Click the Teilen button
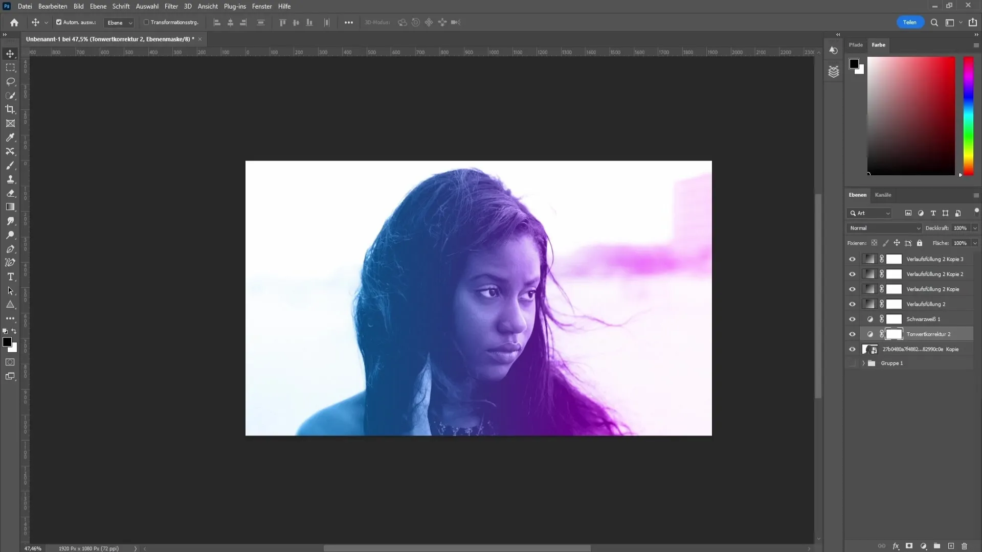 pyautogui.click(x=910, y=22)
